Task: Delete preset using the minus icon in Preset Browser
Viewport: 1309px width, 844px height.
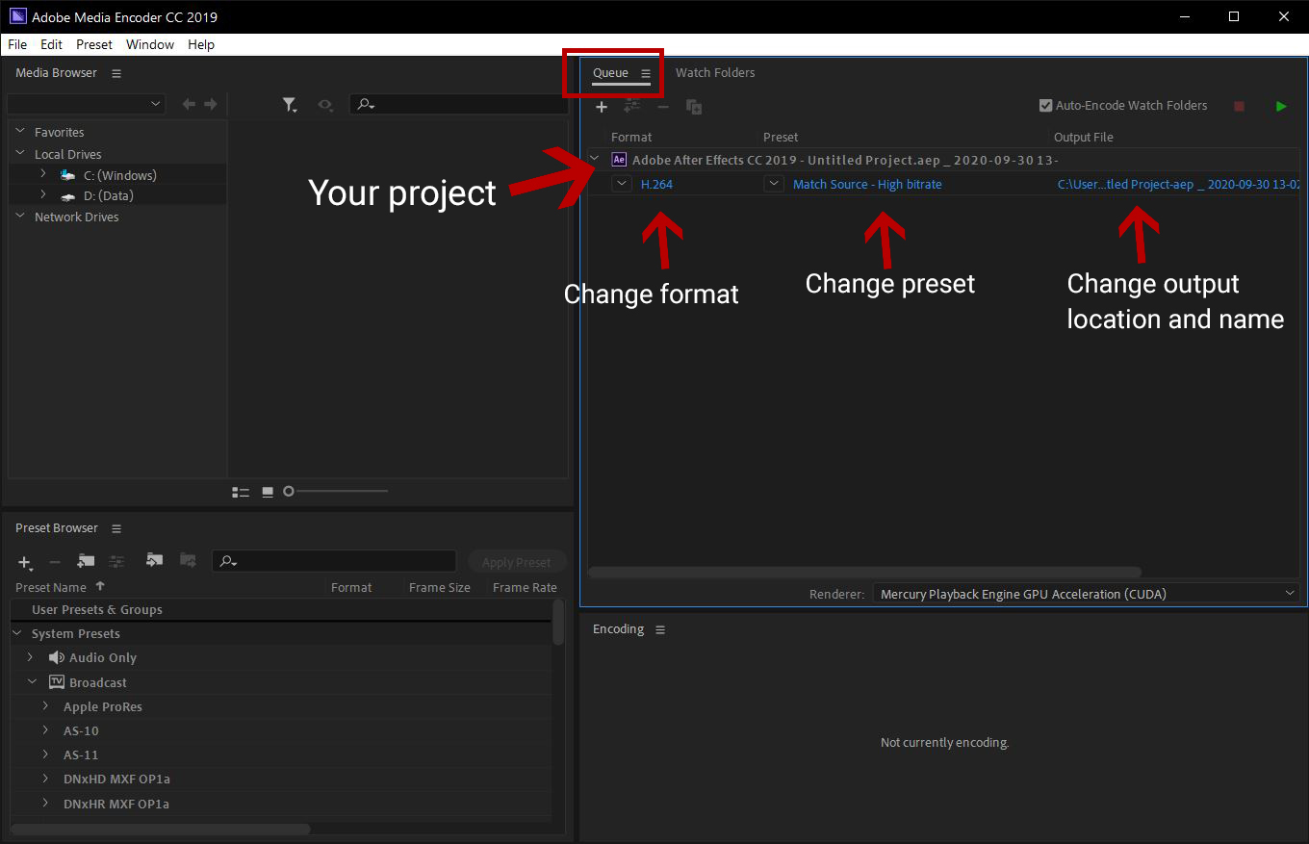Action: pyautogui.click(x=55, y=562)
